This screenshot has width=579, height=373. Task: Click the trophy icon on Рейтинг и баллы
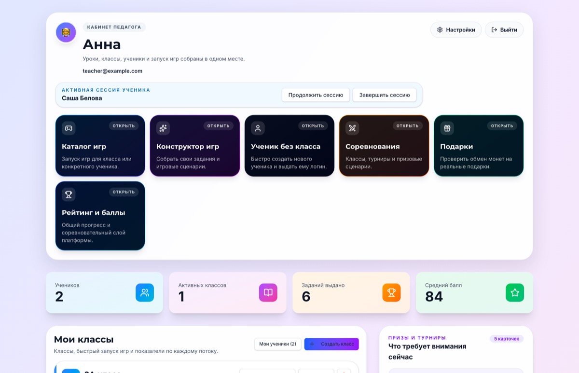(x=69, y=194)
